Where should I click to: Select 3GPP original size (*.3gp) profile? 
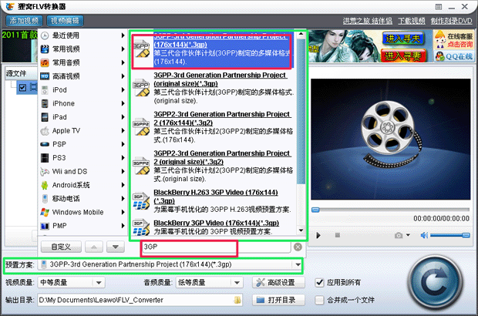click(x=214, y=88)
